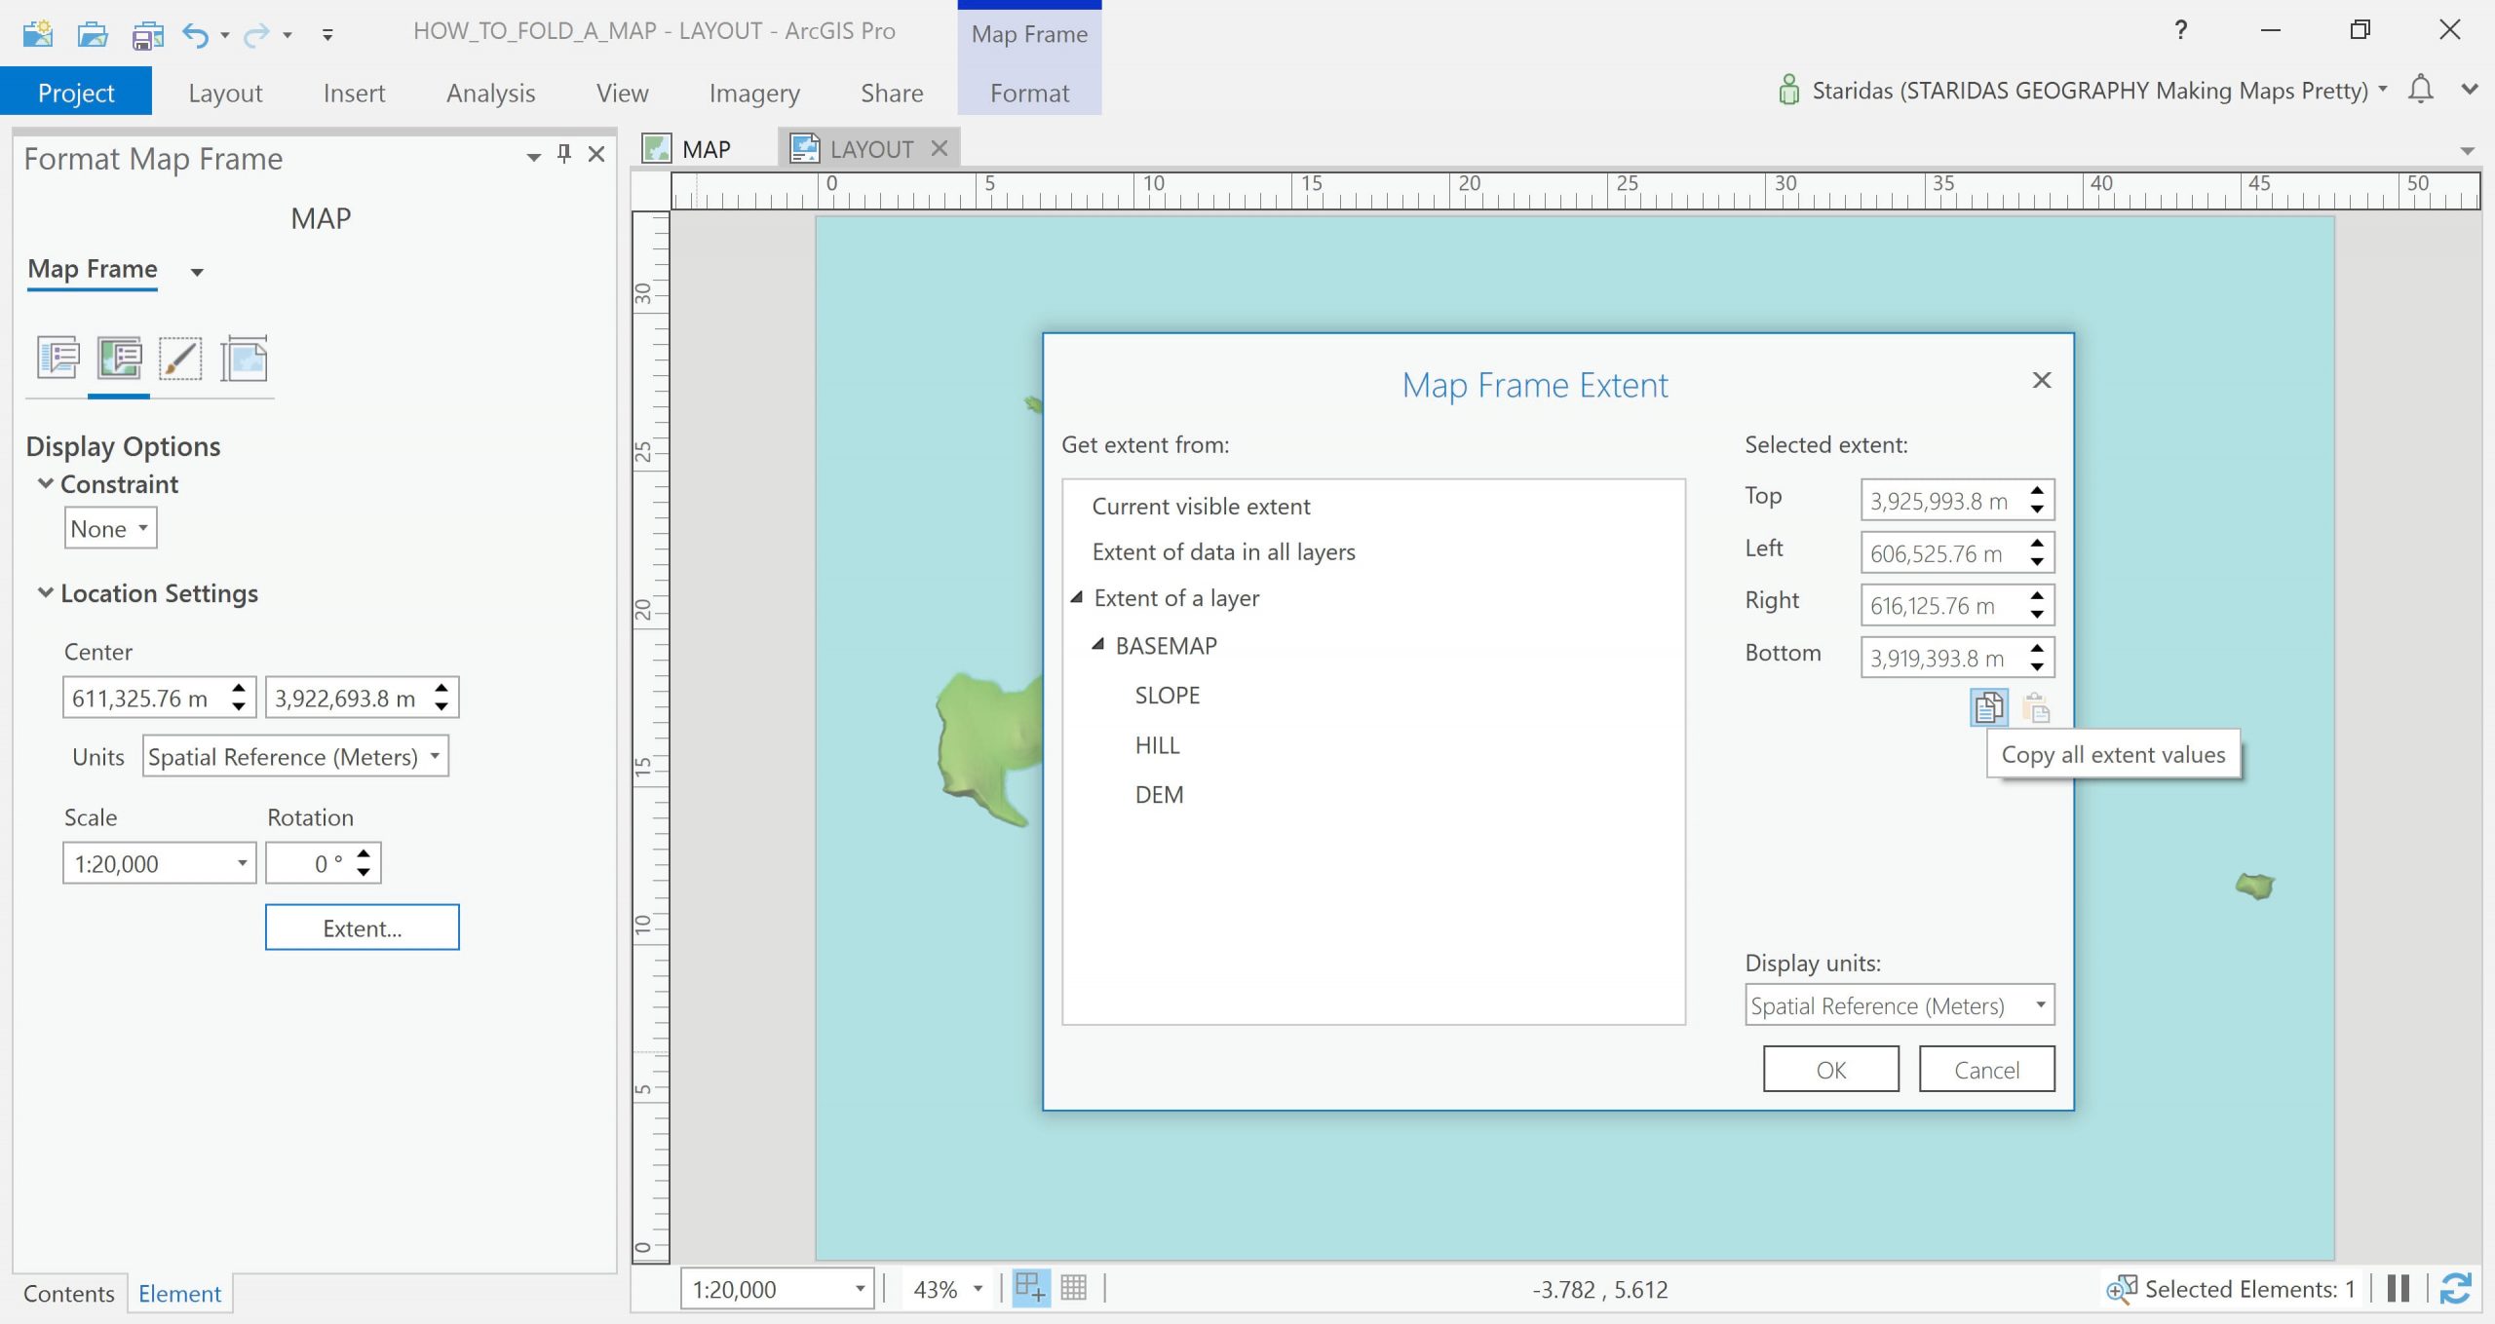Toggle the layout grid icon
This screenshot has width=2495, height=1324.
click(x=1073, y=1288)
